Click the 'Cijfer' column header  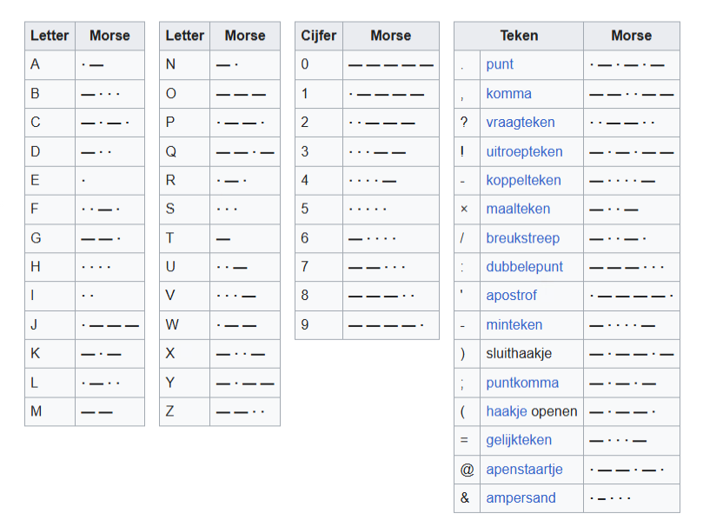319,36
